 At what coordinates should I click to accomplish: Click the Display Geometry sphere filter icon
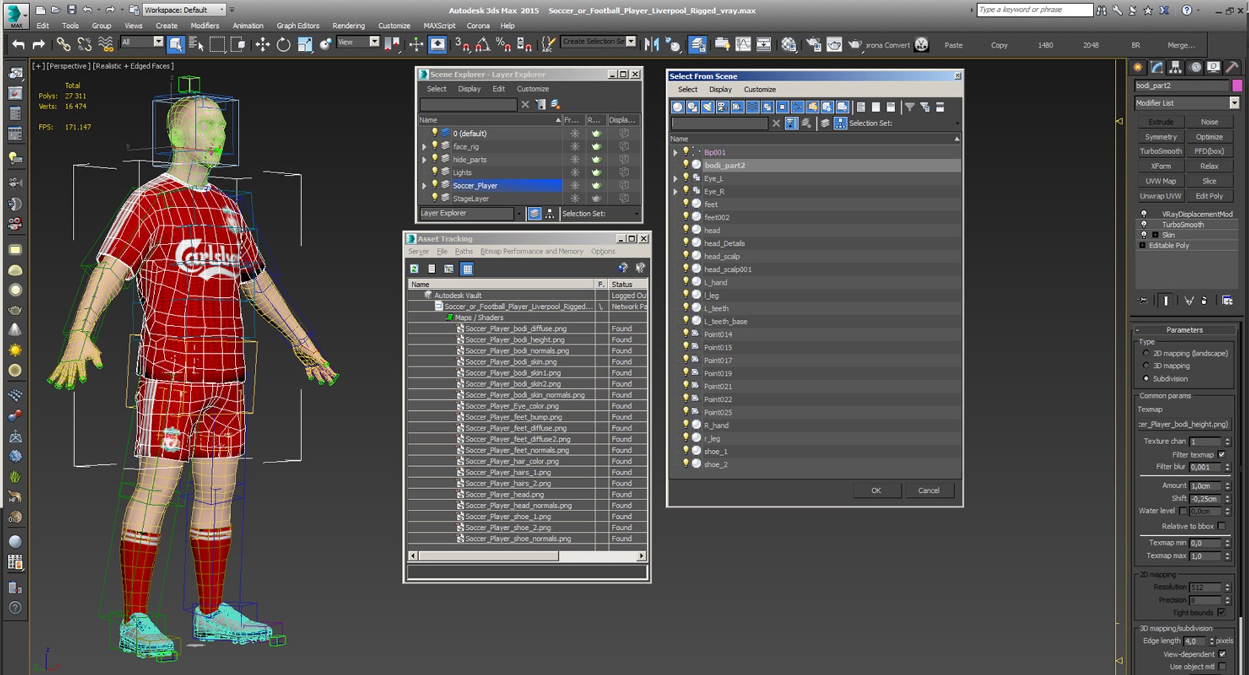[x=678, y=107]
